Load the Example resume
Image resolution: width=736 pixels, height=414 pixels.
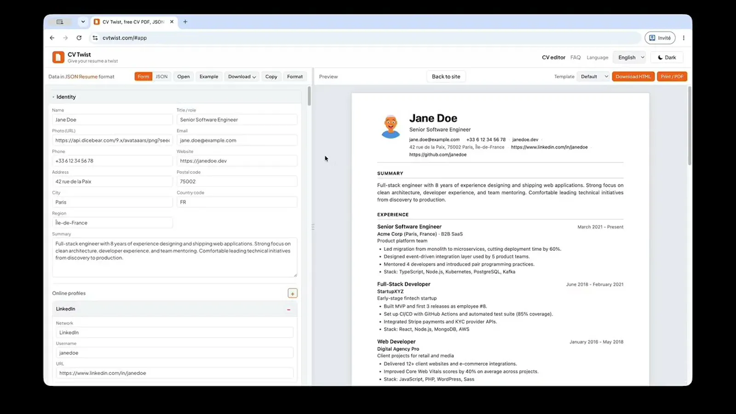click(209, 76)
